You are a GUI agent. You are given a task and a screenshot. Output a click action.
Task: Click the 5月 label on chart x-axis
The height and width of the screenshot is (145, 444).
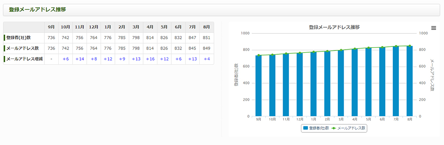[x=368, y=120]
